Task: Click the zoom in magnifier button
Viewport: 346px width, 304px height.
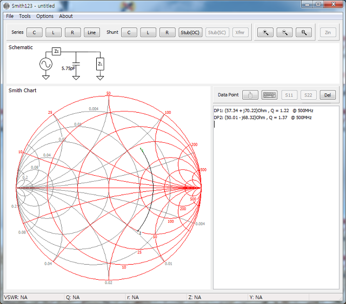Action: coord(265,32)
